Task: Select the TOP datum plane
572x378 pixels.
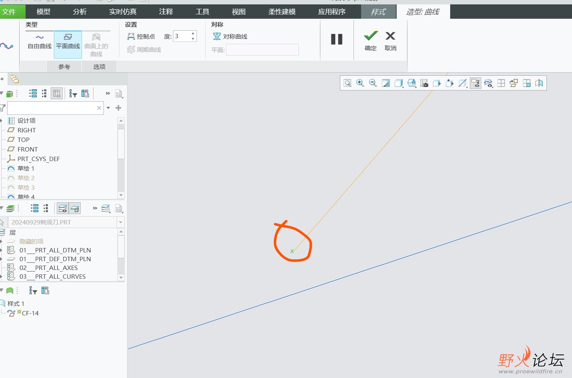Action: 23,140
